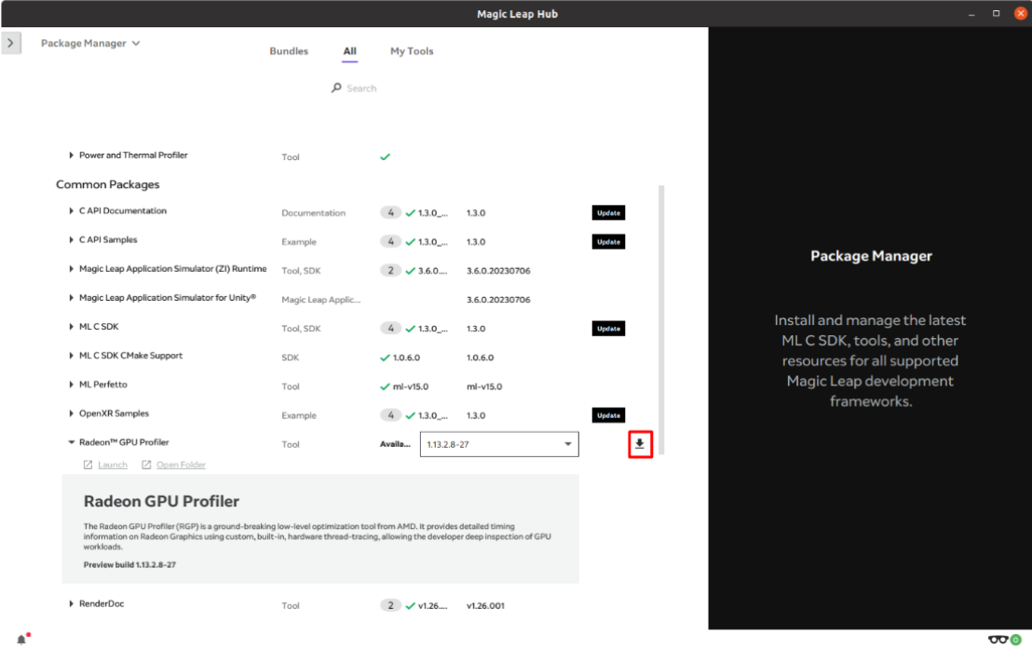This screenshot has height=649, width=1032.
Task: Open the Package Manager view switcher
Action: (x=90, y=43)
